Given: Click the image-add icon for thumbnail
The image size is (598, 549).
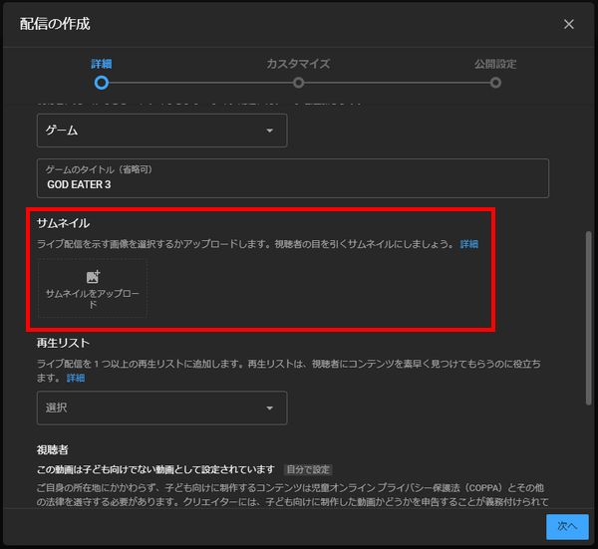Looking at the screenshot, I should [93, 276].
